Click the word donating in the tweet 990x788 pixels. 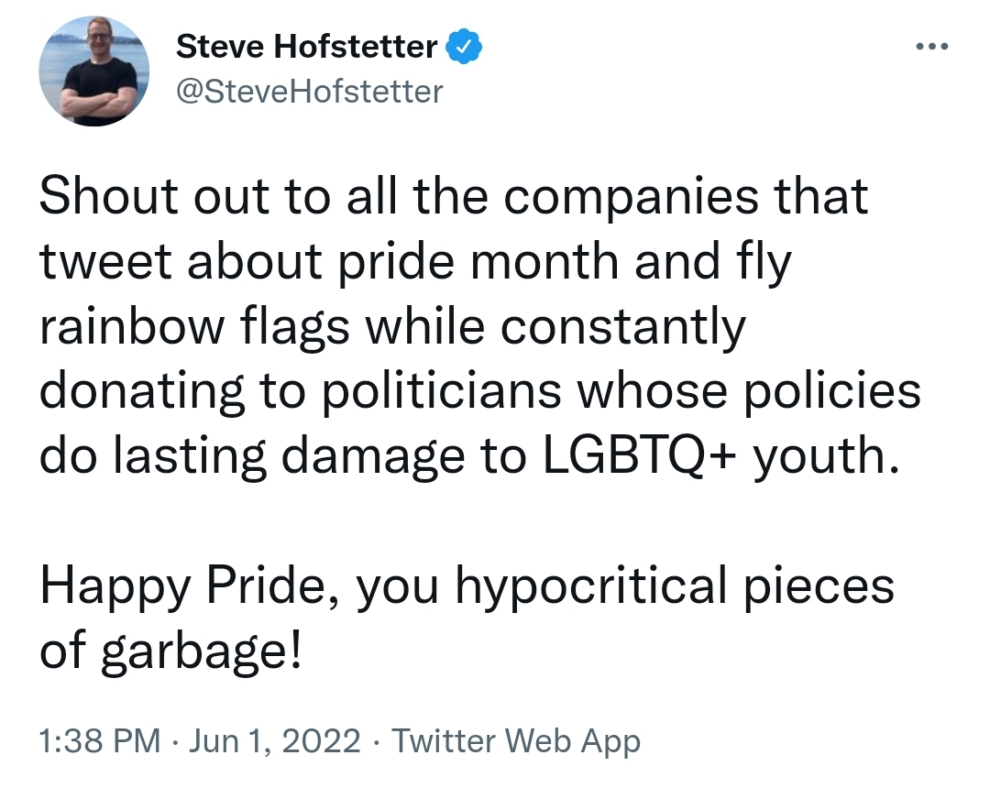pyautogui.click(x=141, y=392)
